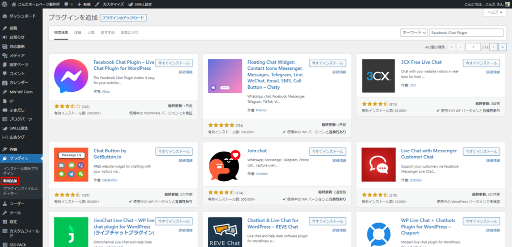Viewport: 512px width, 247px height.
Task: Open カスタムフィールド in sidebar
Action: [x=21, y=234]
